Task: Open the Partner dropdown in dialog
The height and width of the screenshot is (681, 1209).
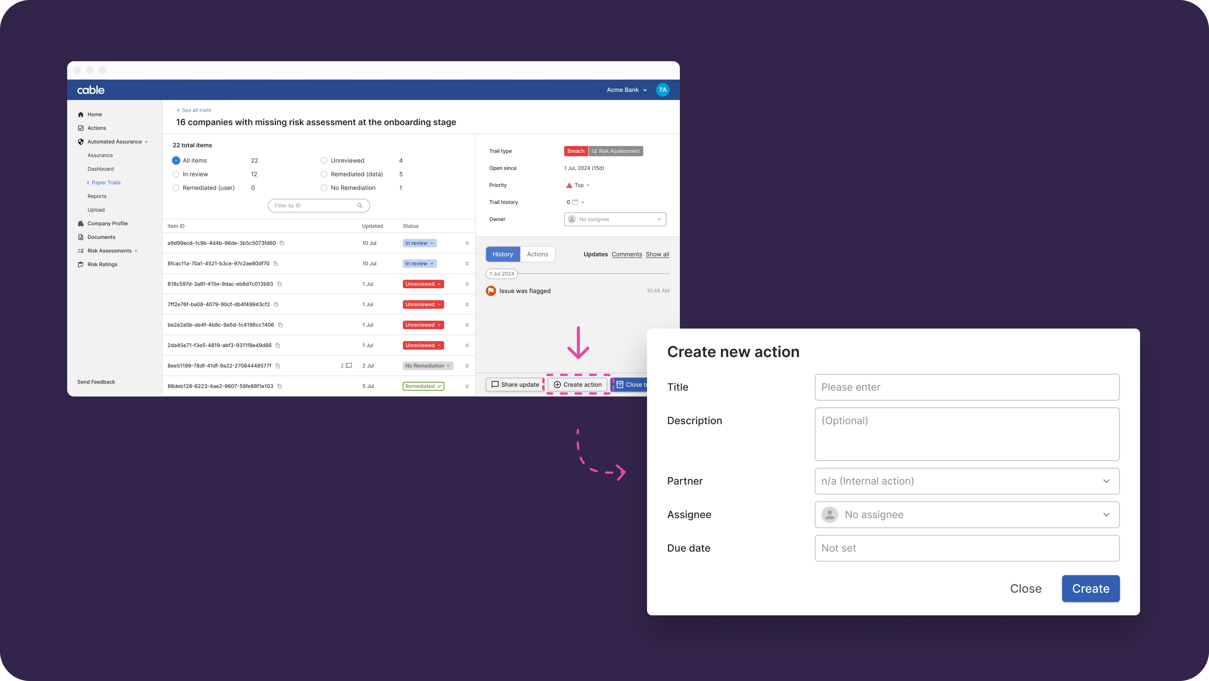Action: click(967, 481)
